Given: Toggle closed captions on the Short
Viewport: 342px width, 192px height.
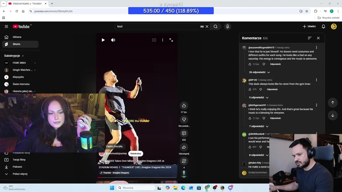Looking at the screenshot, I should click(x=154, y=40).
